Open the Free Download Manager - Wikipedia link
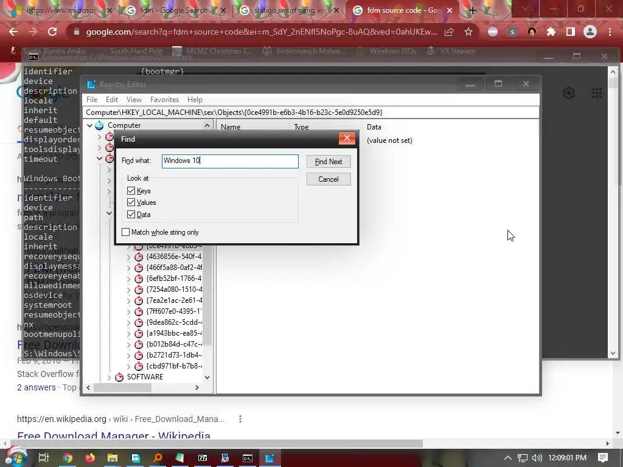The width and height of the screenshot is (623, 467). [114, 435]
